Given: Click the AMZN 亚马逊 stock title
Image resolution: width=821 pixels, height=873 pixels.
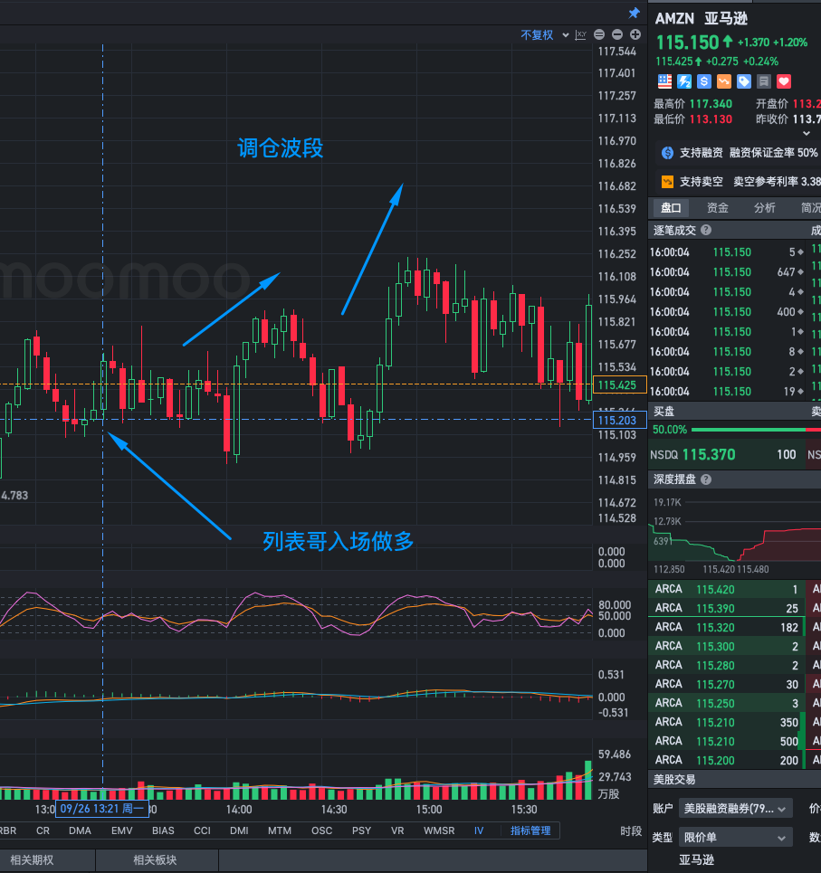Looking at the screenshot, I should coord(702,18).
